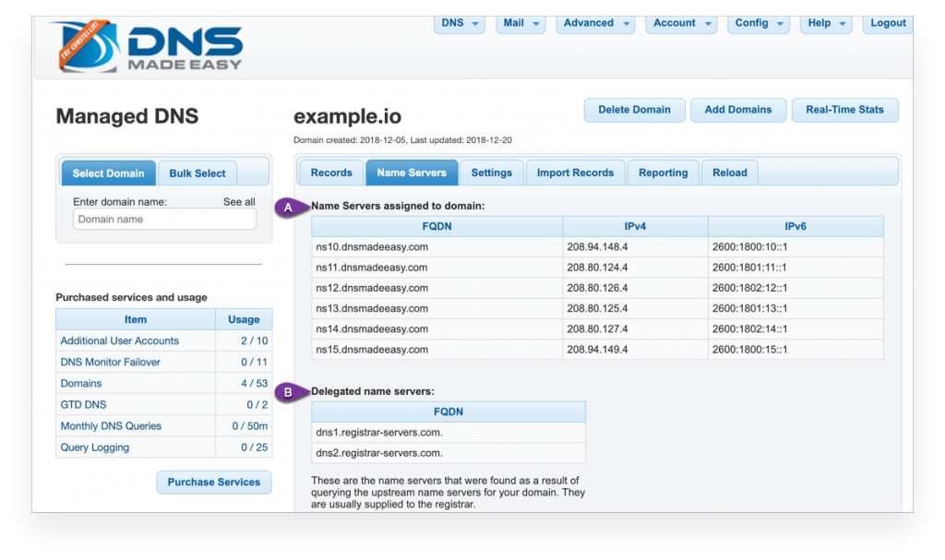Click the IPv4 address 208.80.126.4
Image resolution: width=945 pixels, height=560 pixels.
click(597, 288)
